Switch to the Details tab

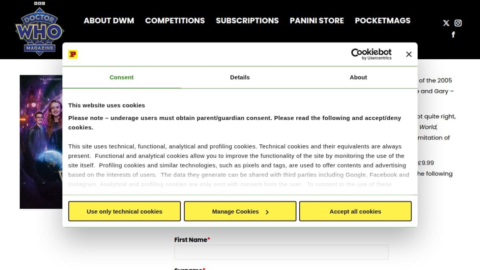(240, 77)
